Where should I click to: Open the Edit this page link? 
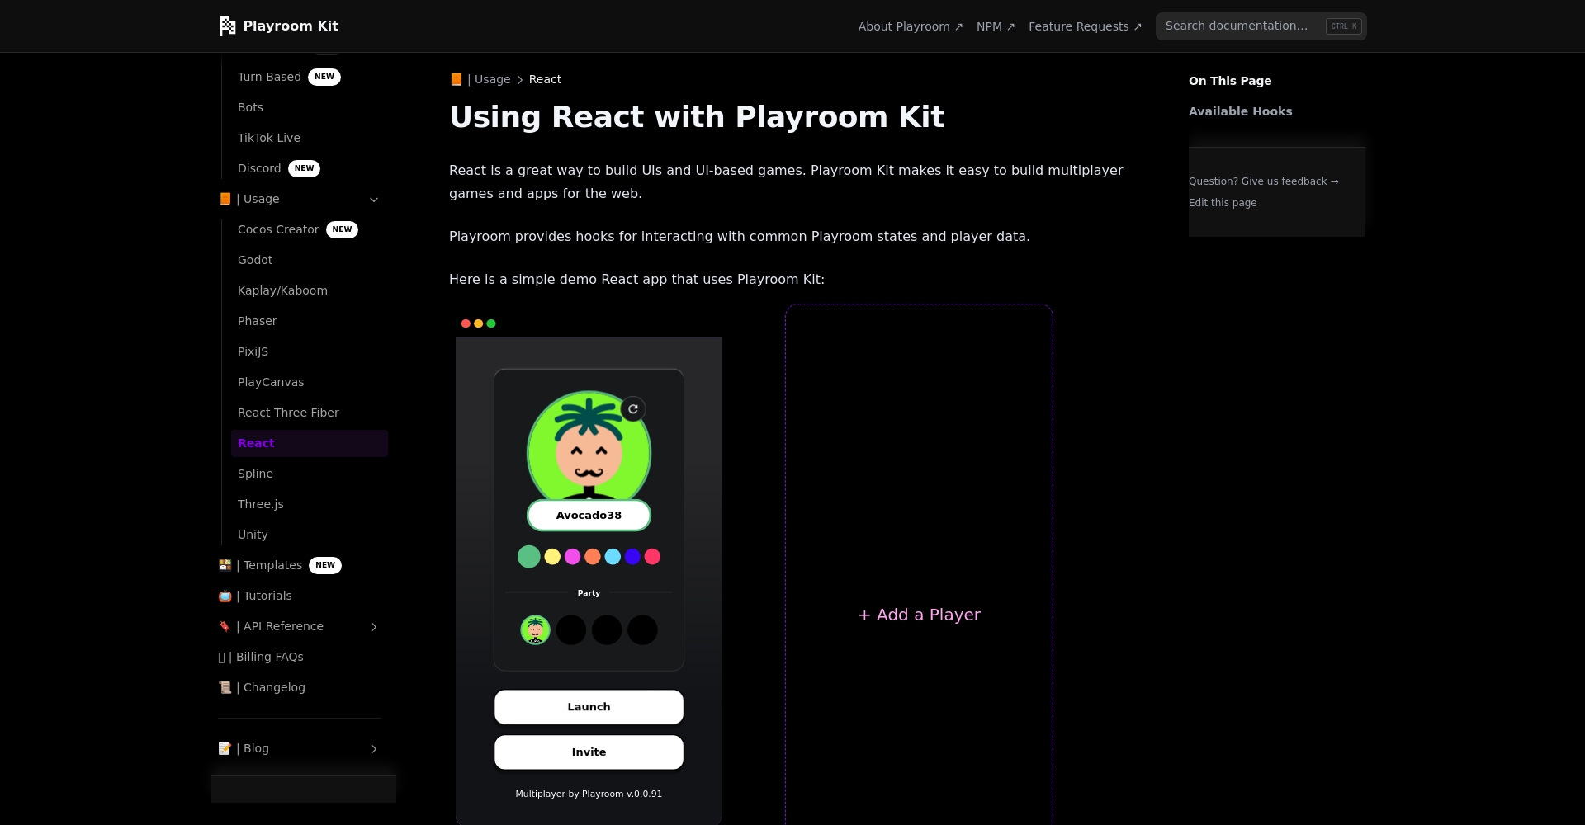click(x=1222, y=202)
